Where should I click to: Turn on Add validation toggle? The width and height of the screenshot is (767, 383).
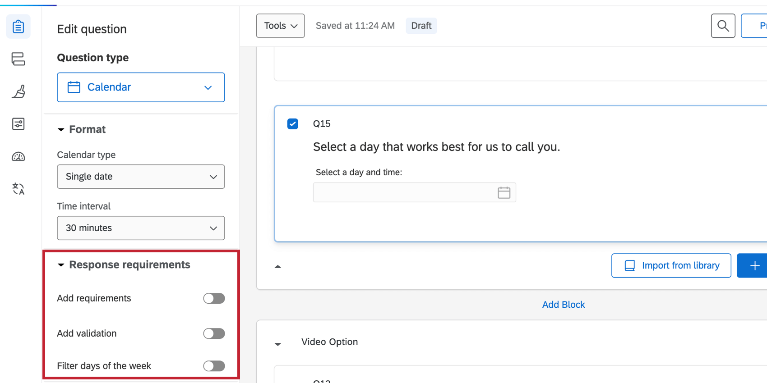tap(214, 333)
